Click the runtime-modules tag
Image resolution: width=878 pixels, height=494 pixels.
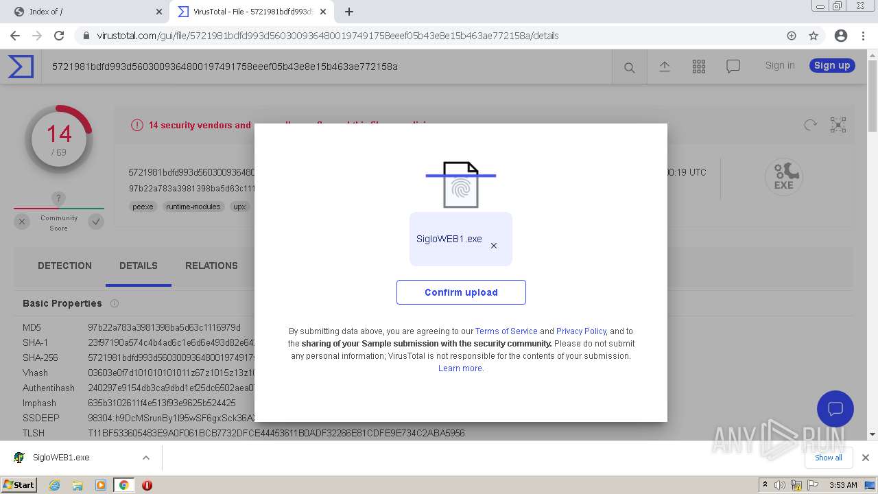tap(193, 207)
